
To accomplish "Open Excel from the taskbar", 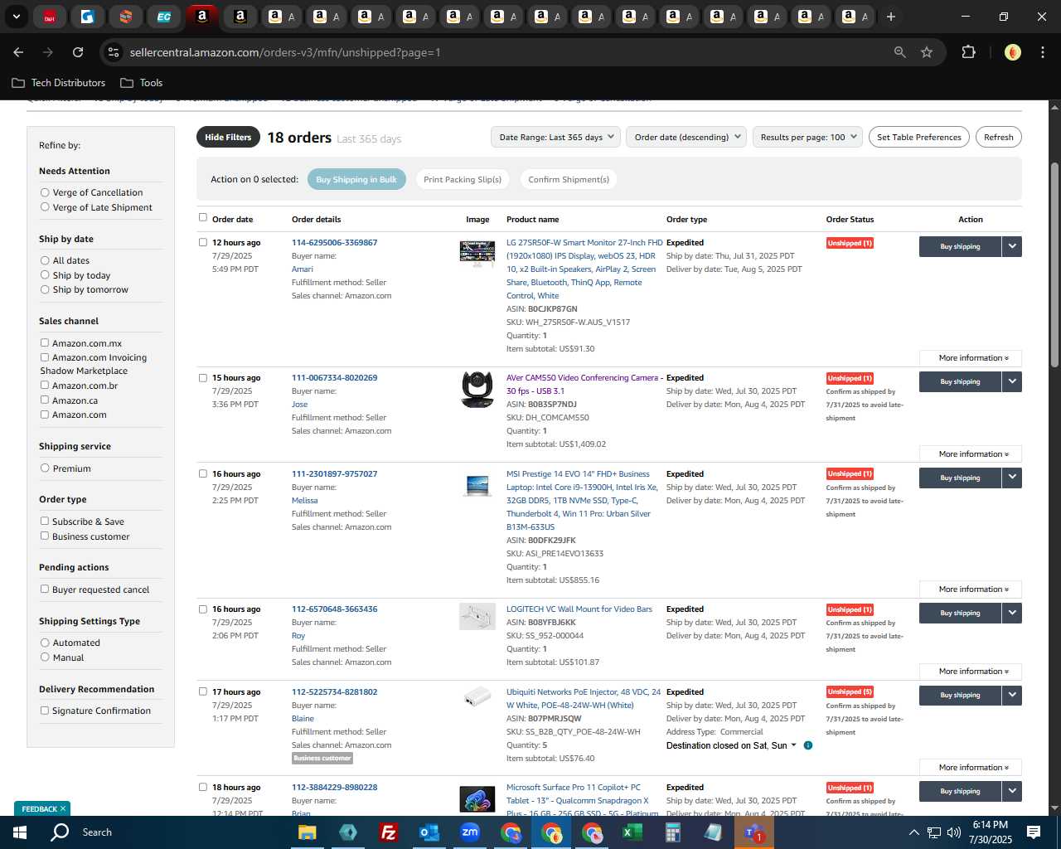I will click(632, 832).
